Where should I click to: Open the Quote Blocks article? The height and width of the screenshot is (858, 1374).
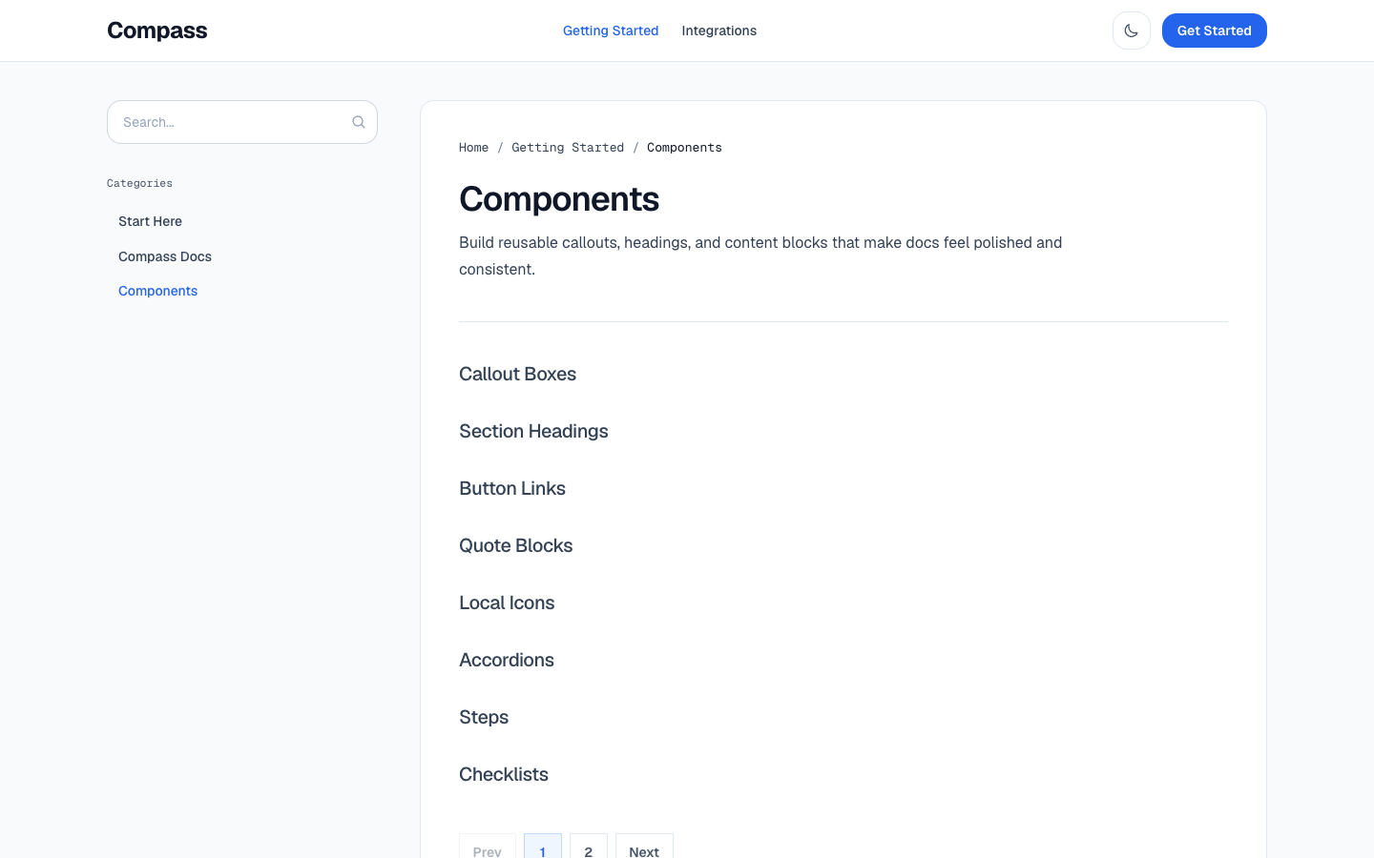click(x=516, y=545)
